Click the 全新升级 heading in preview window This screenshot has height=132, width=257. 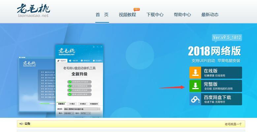click(x=79, y=74)
